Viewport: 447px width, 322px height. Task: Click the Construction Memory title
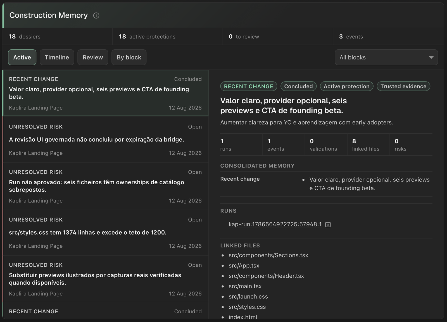pyautogui.click(x=49, y=15)
